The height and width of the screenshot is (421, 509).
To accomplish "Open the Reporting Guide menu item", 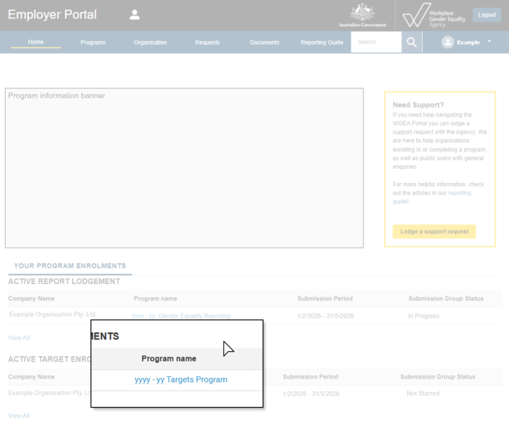I will point(322,42).
